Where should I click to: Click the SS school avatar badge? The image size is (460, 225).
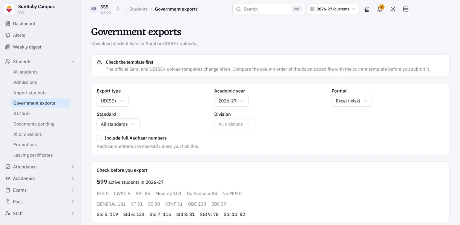click(x=94, y=9)
